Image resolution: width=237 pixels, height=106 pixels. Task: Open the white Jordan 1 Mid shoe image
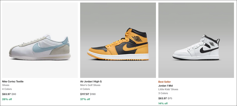[196, 40]
